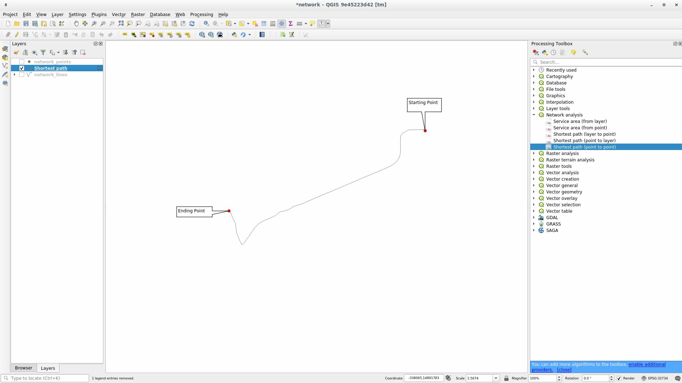Click the Show Statistical Summary icon
Screen dimensions: 682x383
tap(291, 24)
